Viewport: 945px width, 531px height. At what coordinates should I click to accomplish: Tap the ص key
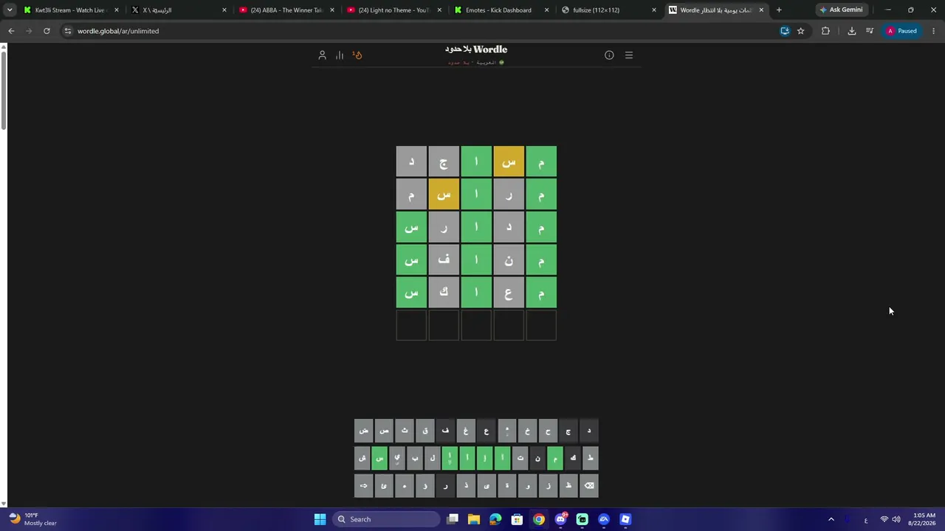click(384, 431)
